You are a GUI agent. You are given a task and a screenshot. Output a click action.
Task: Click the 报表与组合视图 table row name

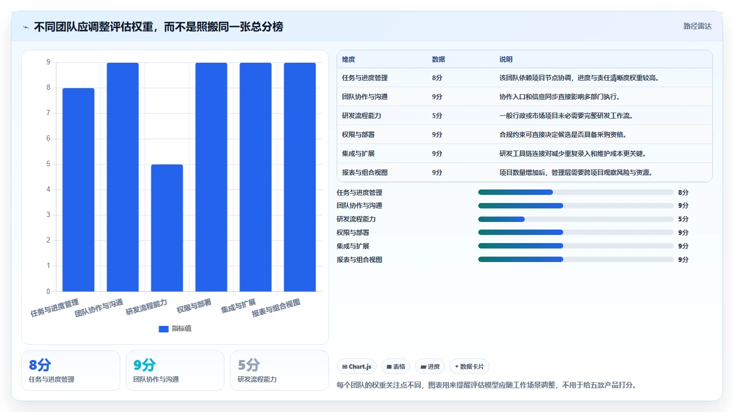(x=365, y=173)
